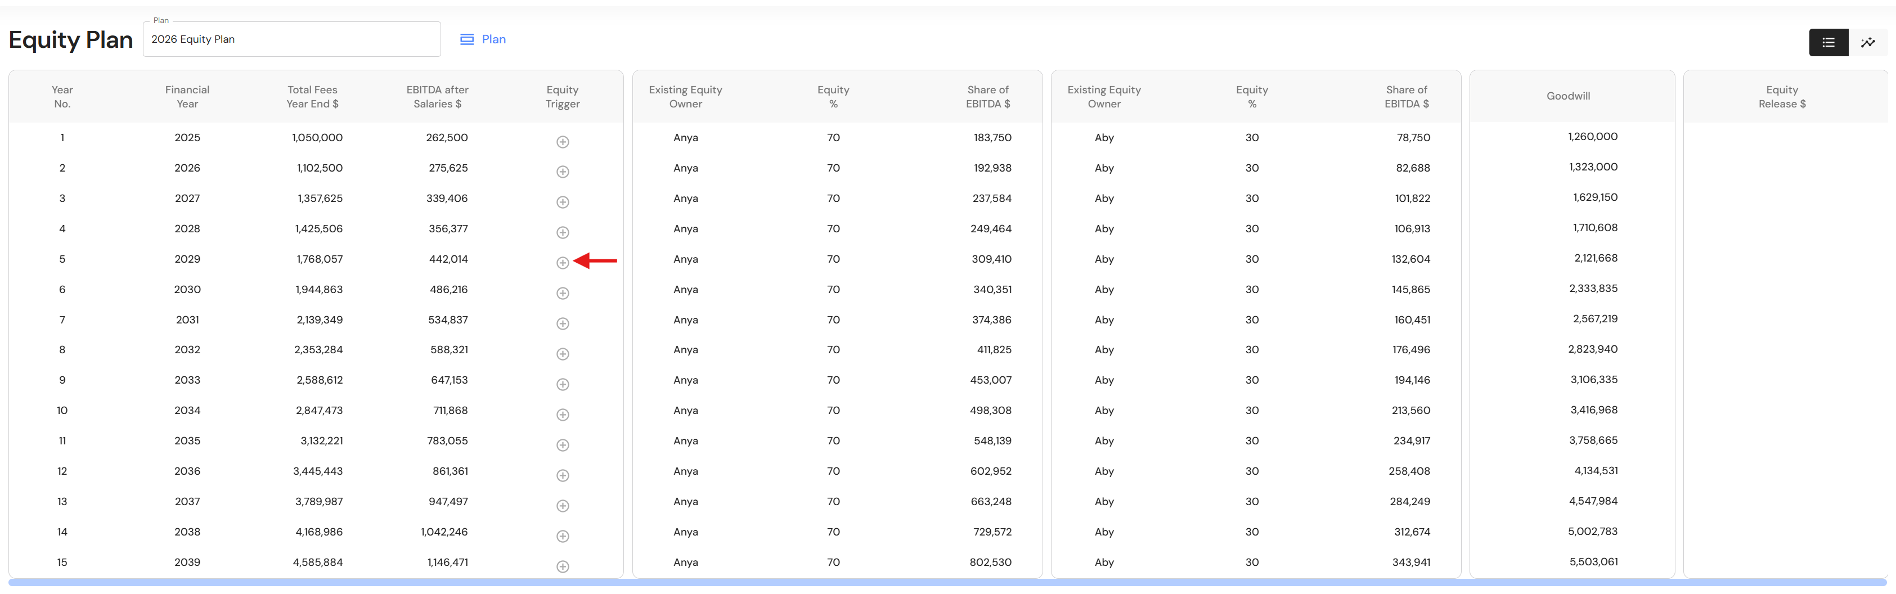Add equity trigger for year 2032
The width and height of the screenshot is (1896, 594).
(562, 354)
